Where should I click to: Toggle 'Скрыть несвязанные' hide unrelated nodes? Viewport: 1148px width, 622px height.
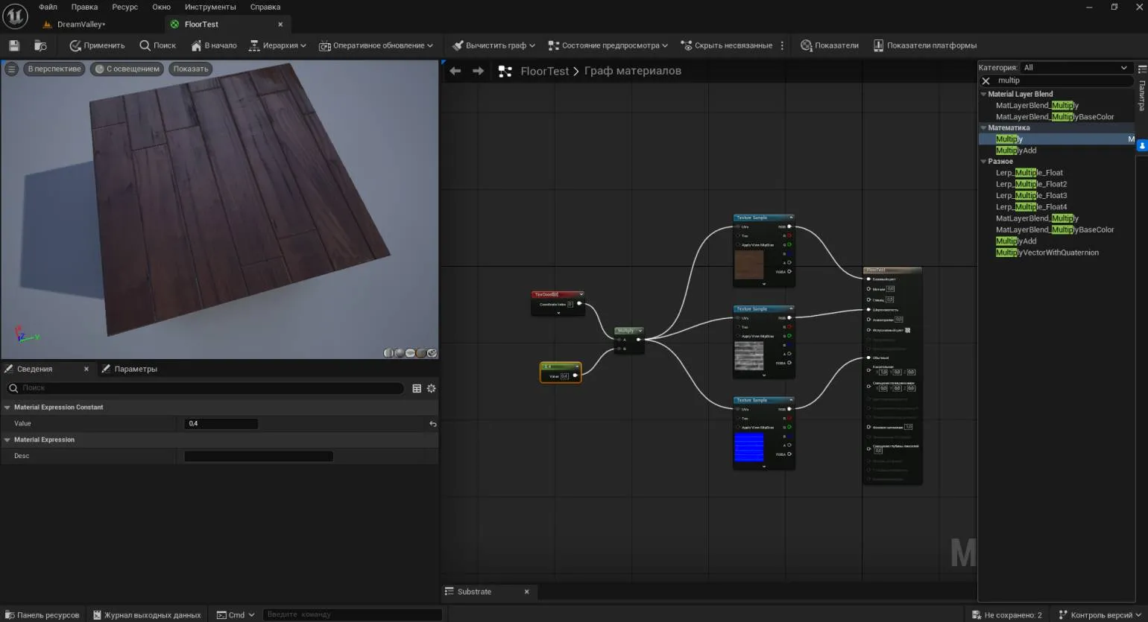(x=726, y=45)
